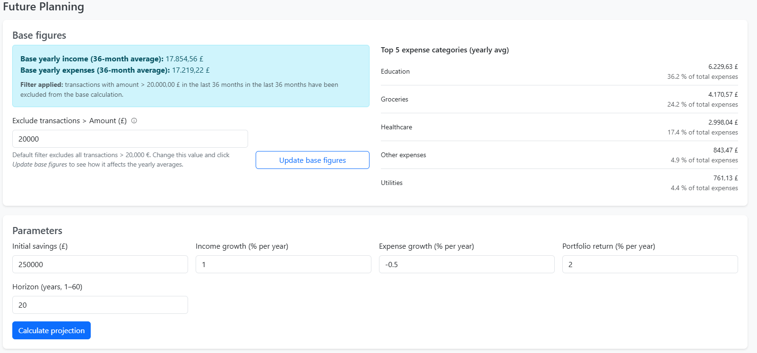Select the Groceries expense category row
The height and width of the screenshot is (353, 757).
coord(559,99)
